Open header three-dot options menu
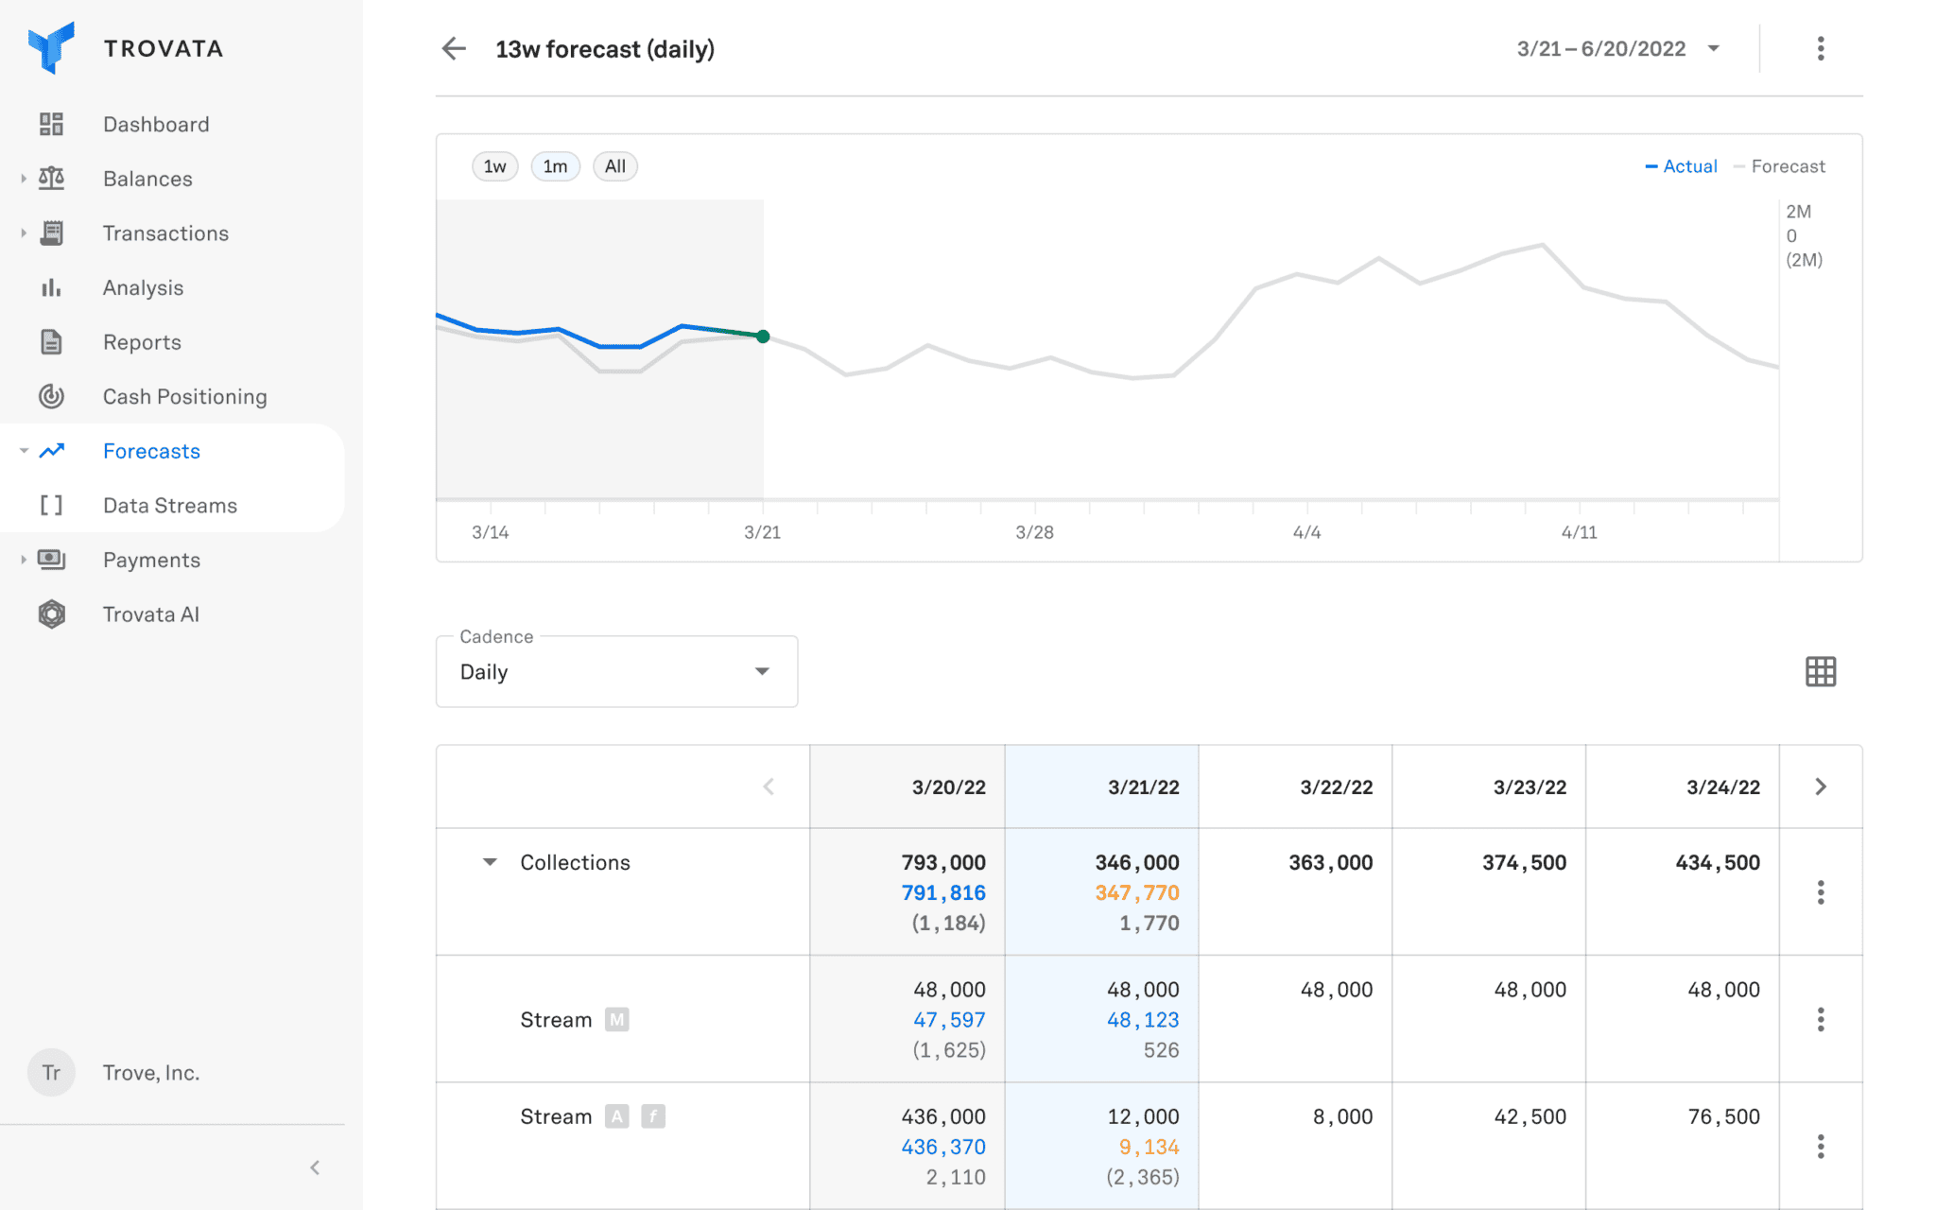 (x=1820, y=49)
